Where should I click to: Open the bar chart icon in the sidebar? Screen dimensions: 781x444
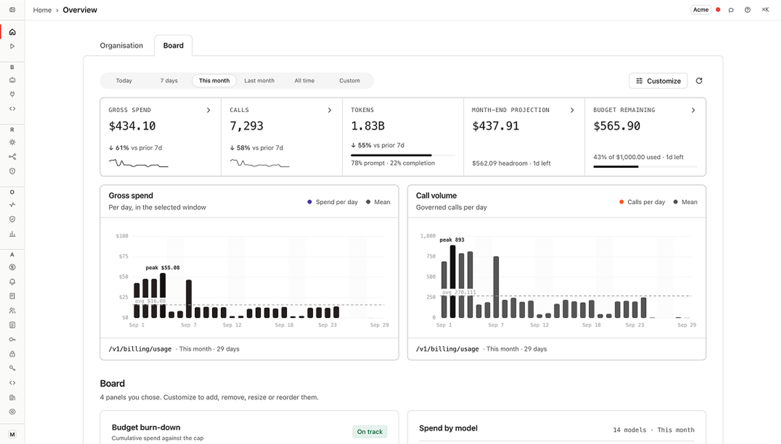(x=12, y=234)
